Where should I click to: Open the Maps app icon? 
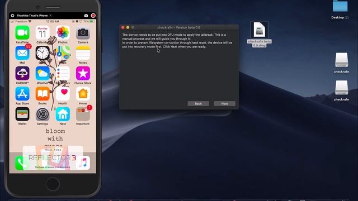click(63, 53)
